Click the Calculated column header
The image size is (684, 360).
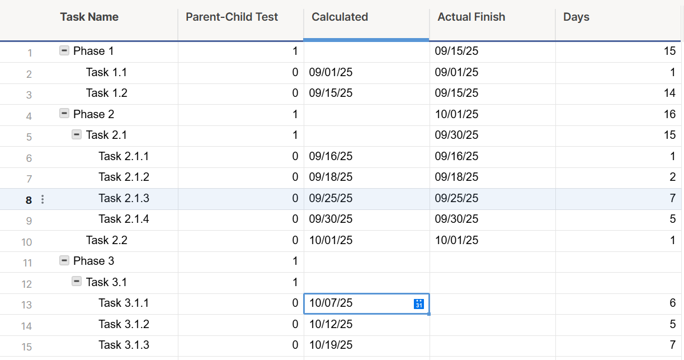(339, 17)
